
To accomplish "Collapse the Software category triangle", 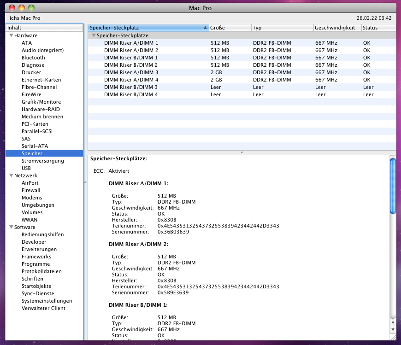I will tap(11, 227).
